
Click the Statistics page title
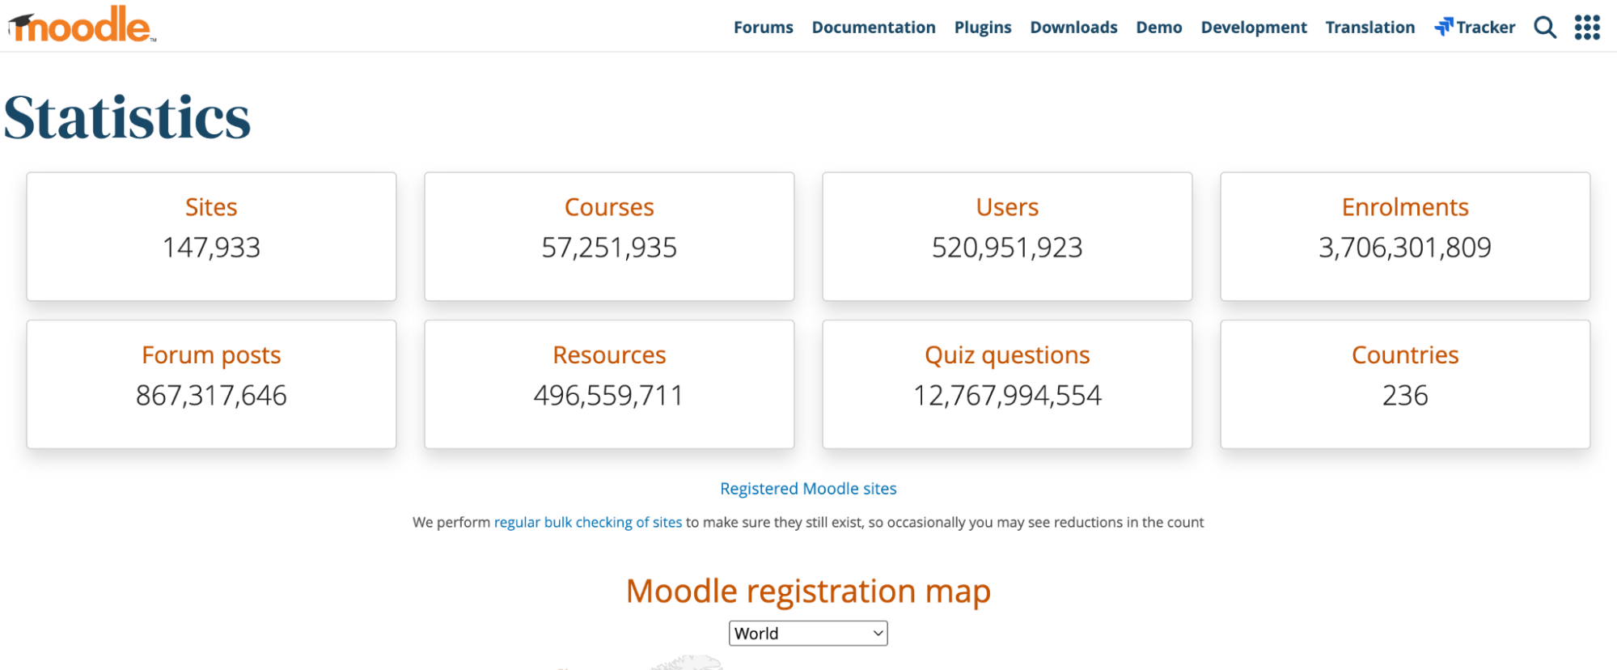128,117
